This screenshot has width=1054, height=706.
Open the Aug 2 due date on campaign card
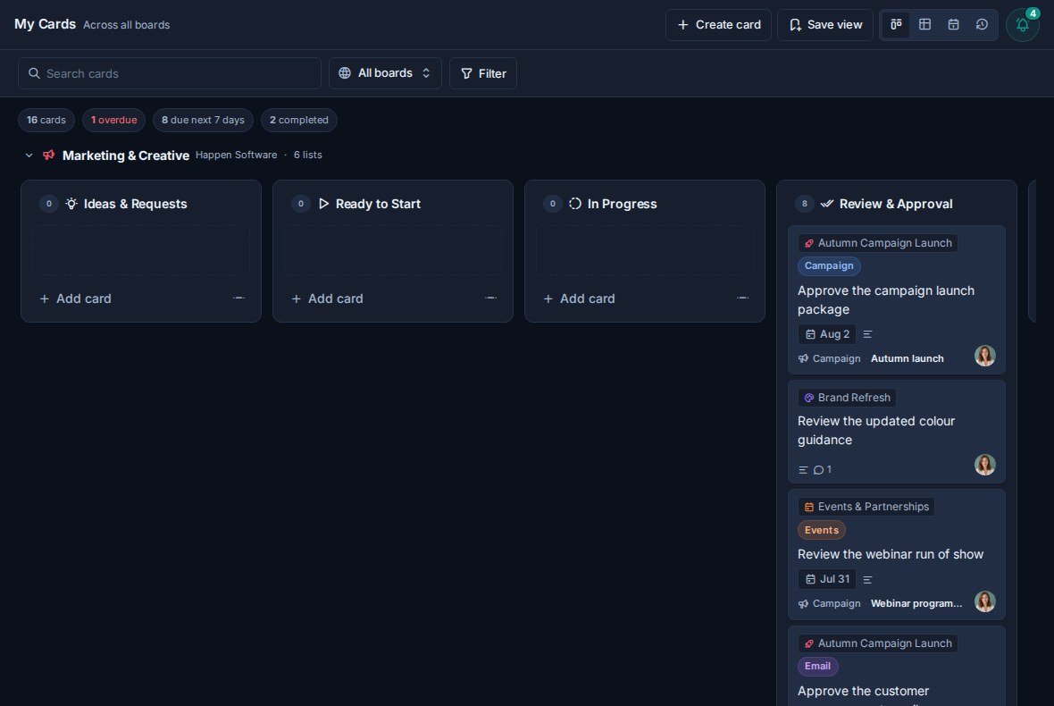click(x=827, y=334)
